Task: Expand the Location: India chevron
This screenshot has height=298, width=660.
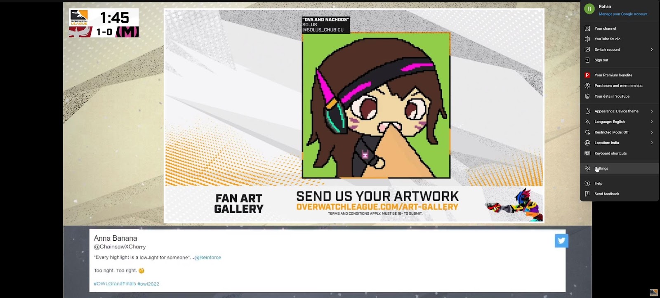Action: [652, 143]
